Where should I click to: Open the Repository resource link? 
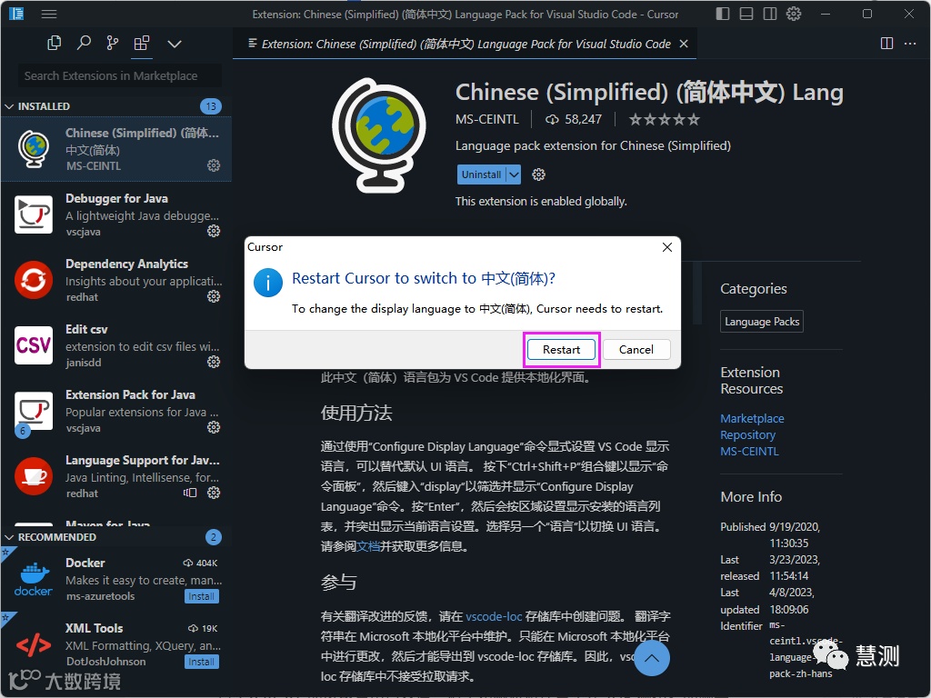(x=748, y=435)
